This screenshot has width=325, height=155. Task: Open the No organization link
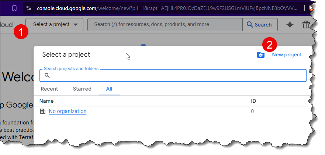[68, 111]
